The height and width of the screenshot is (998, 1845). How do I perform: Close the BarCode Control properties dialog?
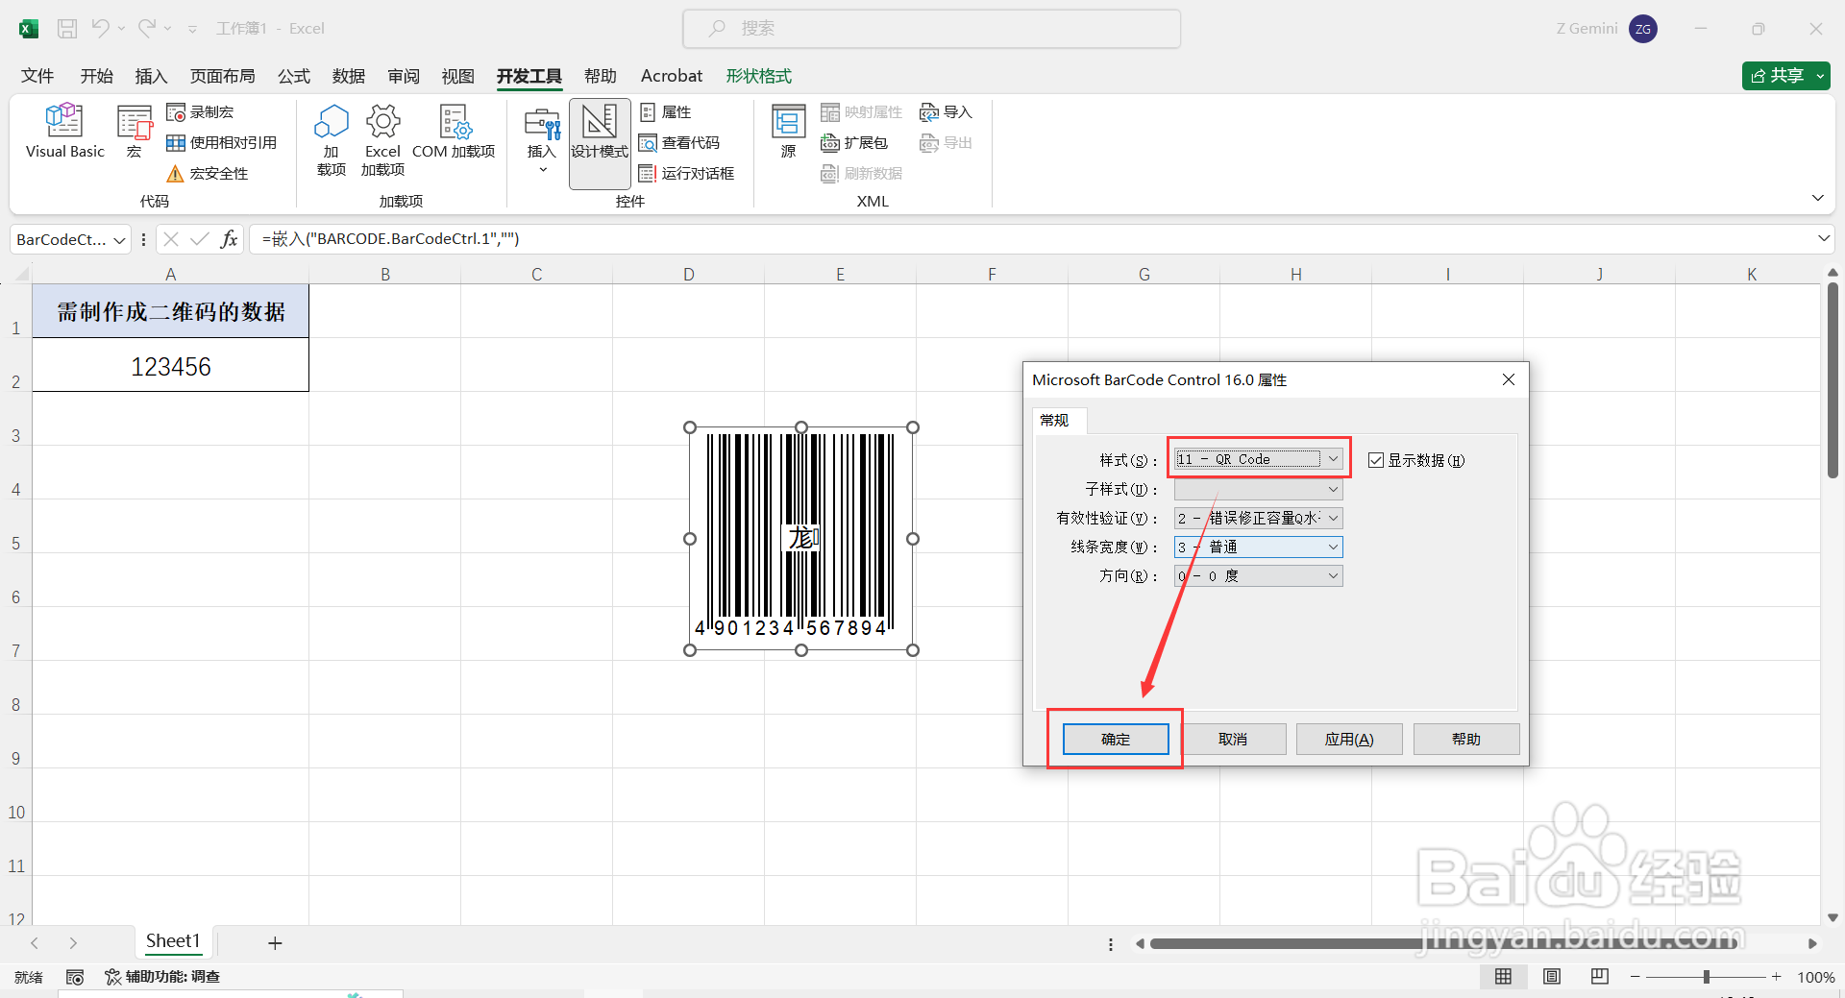[x=1509, y=380]
